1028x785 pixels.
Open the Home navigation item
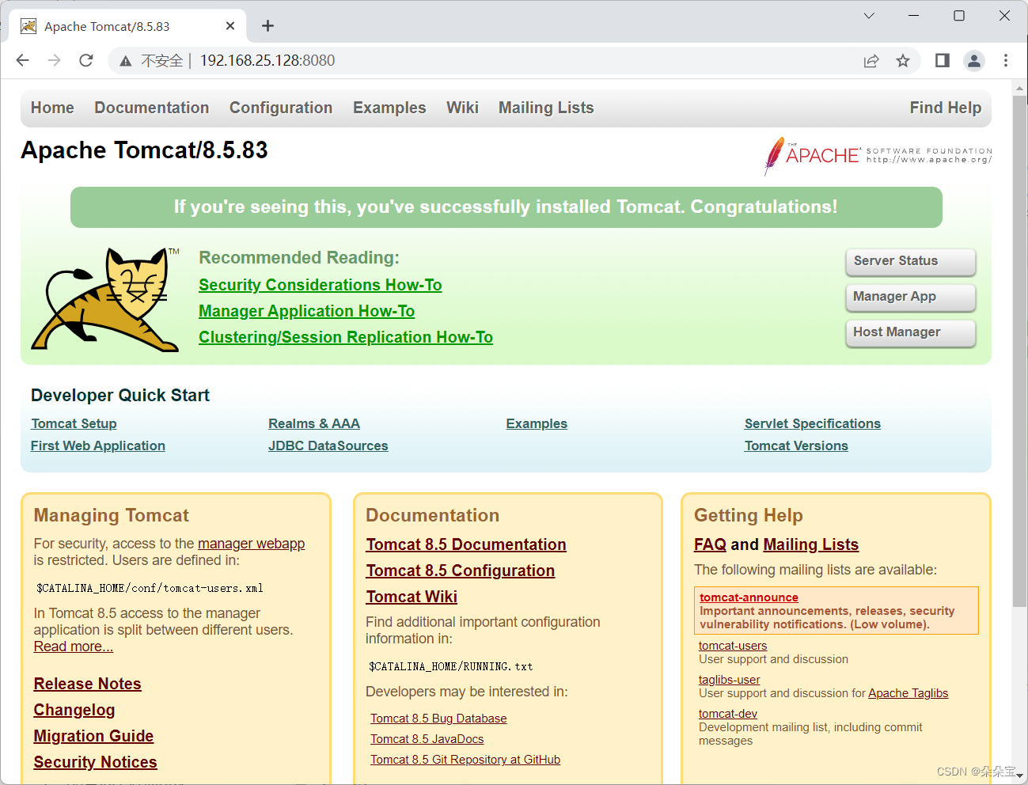tap(52, 108)
